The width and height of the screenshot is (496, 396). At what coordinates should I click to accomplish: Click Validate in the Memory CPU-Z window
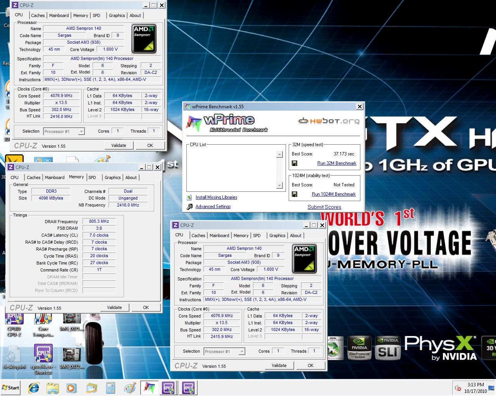coord(114,307)
